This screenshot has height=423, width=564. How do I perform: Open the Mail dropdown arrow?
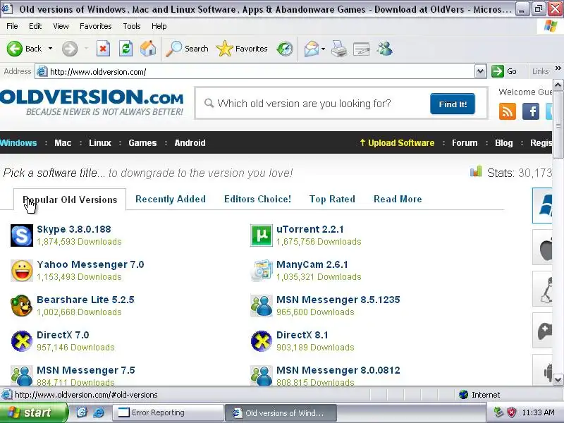pyautogui.click(x=323, y=49)
